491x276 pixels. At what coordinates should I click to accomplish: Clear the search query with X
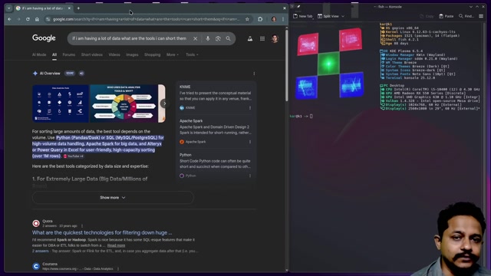click(195, 38)
